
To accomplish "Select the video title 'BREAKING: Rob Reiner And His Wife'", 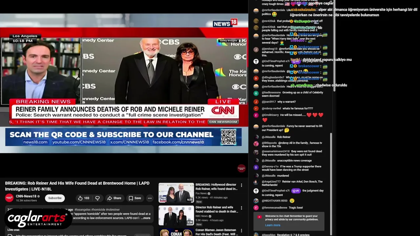I will 77,186.
